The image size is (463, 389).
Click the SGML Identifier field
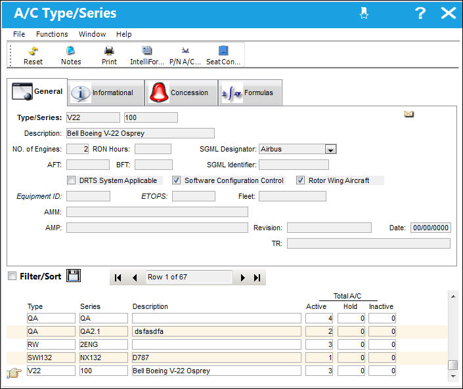pyautogui.click(x=294, y=165)
